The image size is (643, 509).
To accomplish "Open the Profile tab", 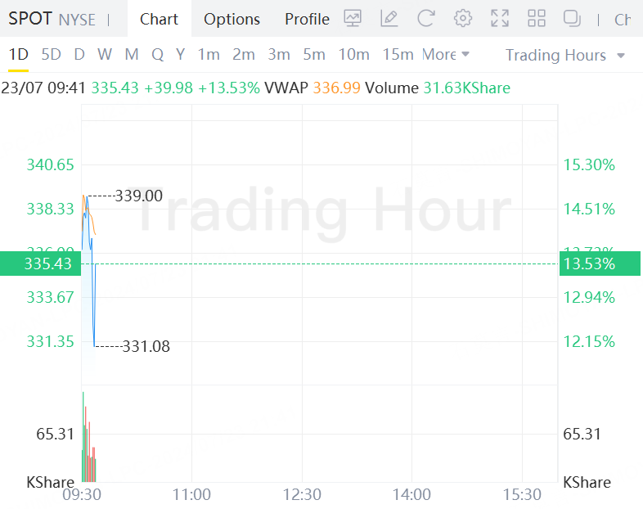I will [x=307, y=19].
